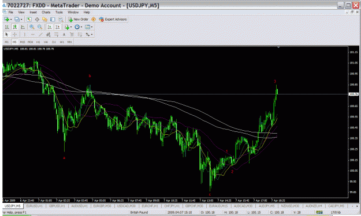Screen dimensions: 361x216
Task: Zoom in on the chart
Action: pos(32,27)
